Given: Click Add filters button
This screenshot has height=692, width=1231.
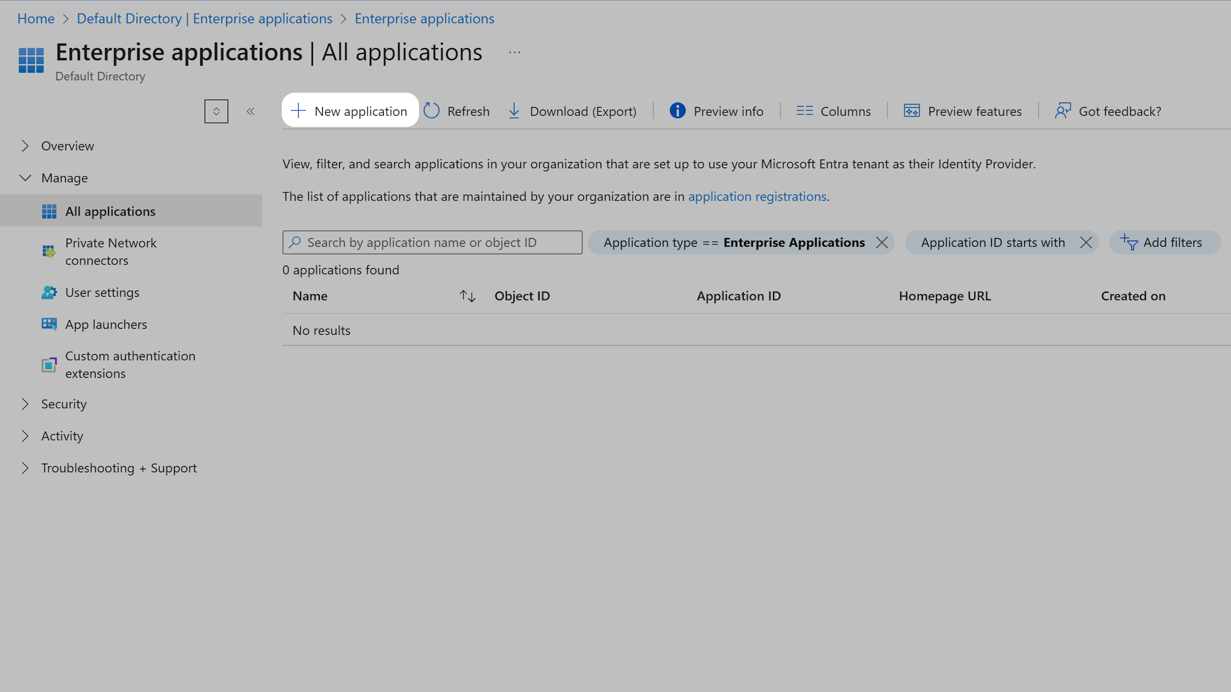Looking at the screenshot, I should [x=1165, y=242].
